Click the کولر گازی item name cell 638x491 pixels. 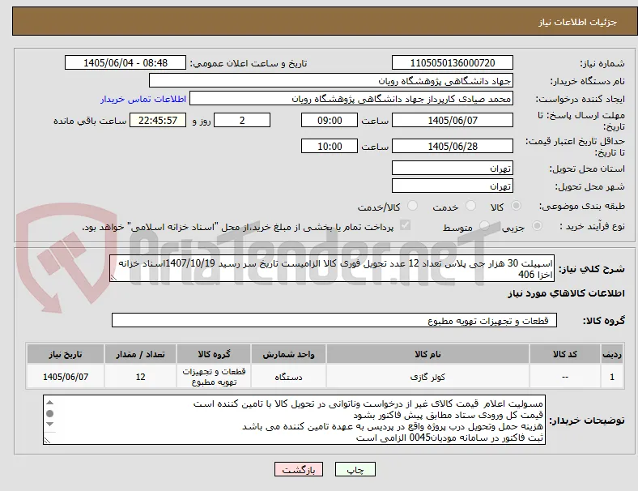coord(427,377)
